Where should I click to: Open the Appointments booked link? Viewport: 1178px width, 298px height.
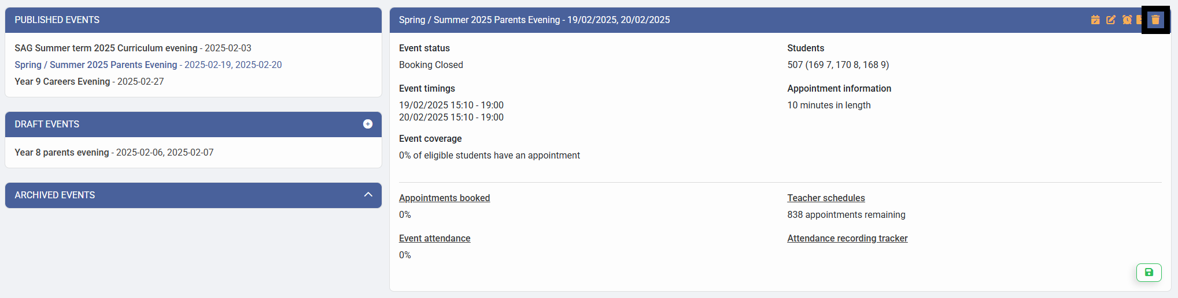[x=444, y=198]
